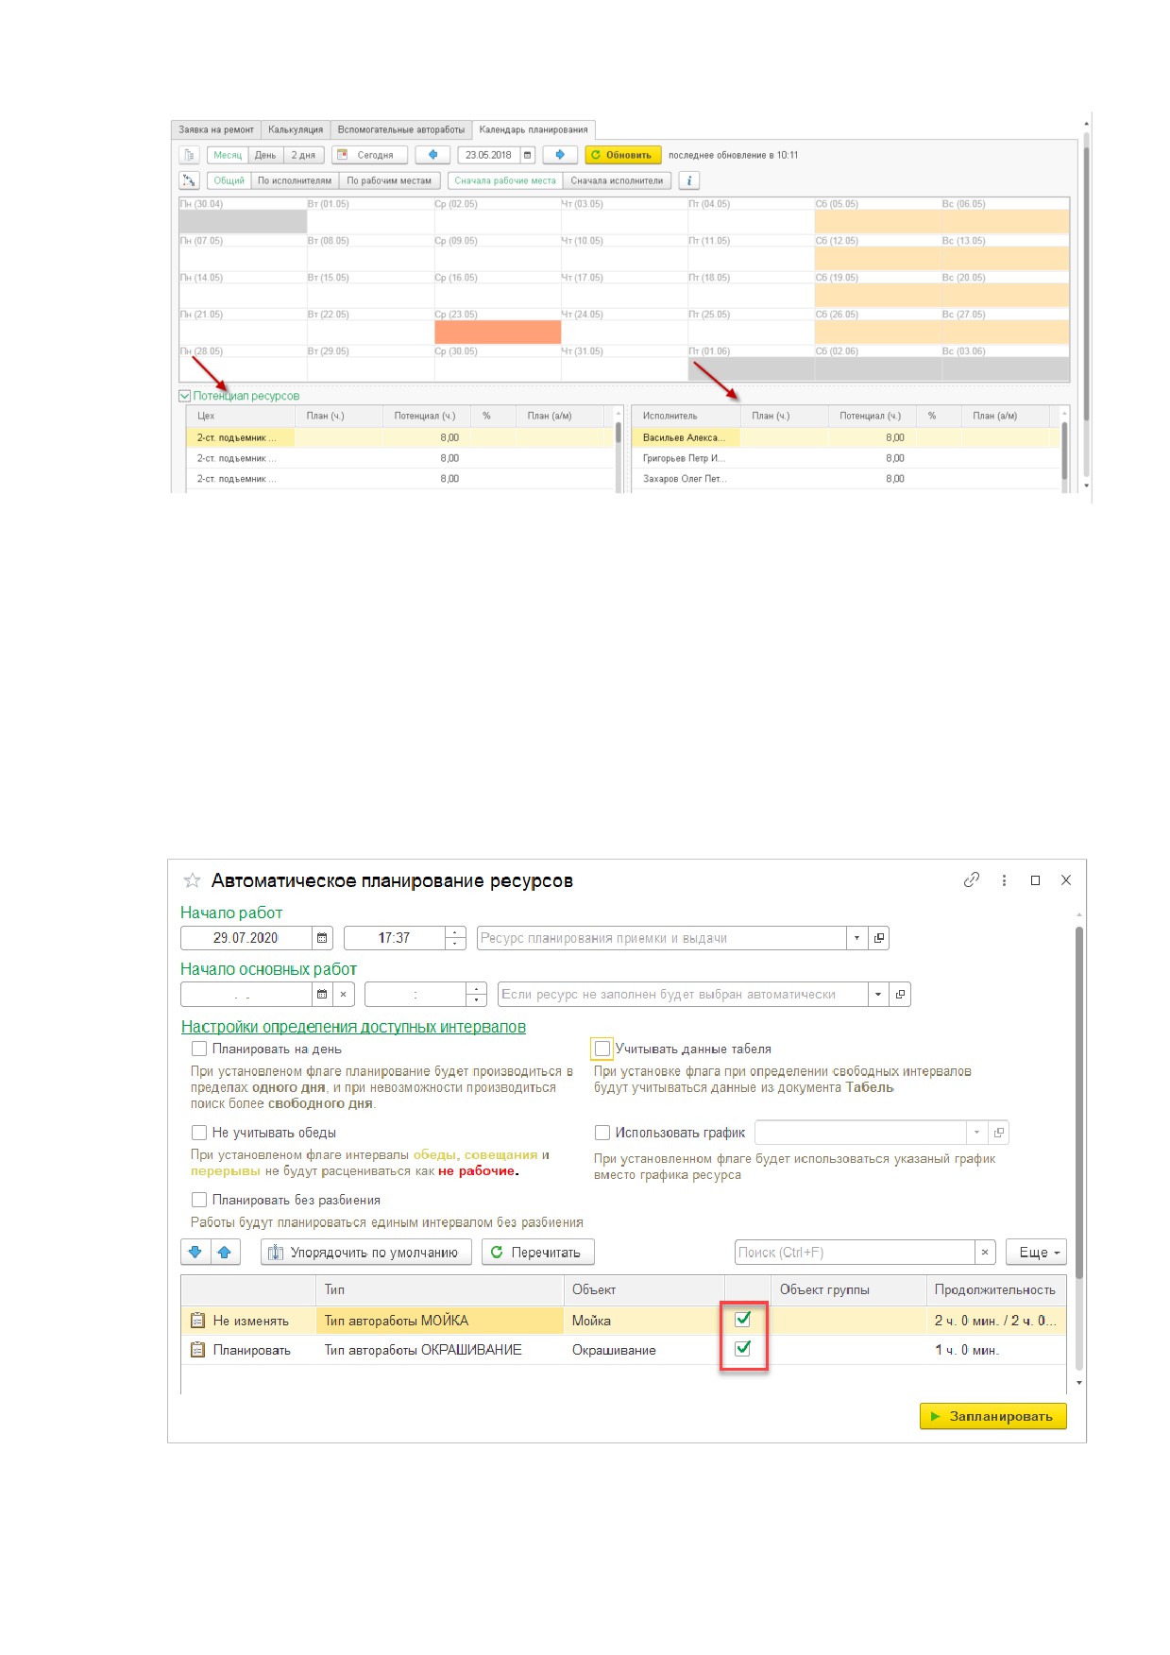This screenshot has height=1655, width=1170.
Task: Open Настройки определения доступных интервалов link
Action: [353, 1027]
